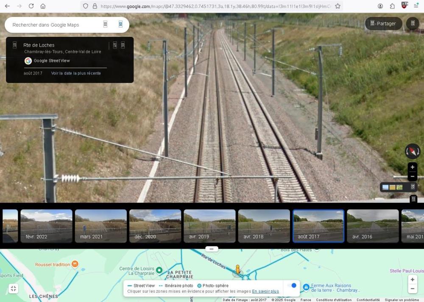
Task: Open the avr. 2016 imagery thumbnail
Action: point(373,226)
